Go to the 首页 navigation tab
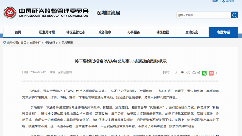Screen dimensions: 242x136 tap(18, 32)
